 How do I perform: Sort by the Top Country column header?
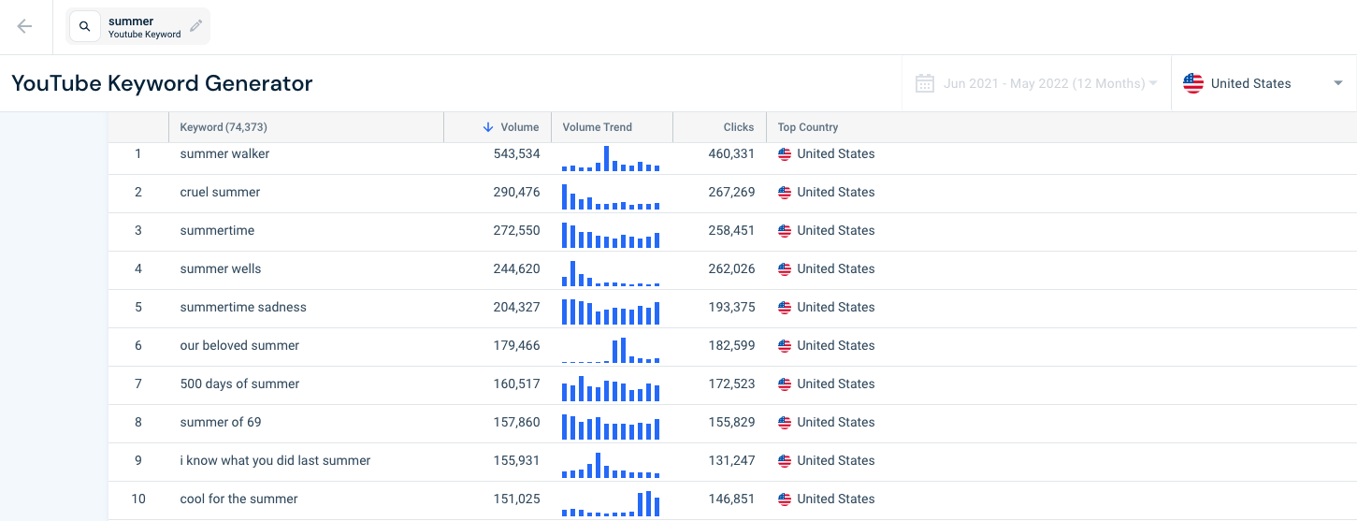808,127
